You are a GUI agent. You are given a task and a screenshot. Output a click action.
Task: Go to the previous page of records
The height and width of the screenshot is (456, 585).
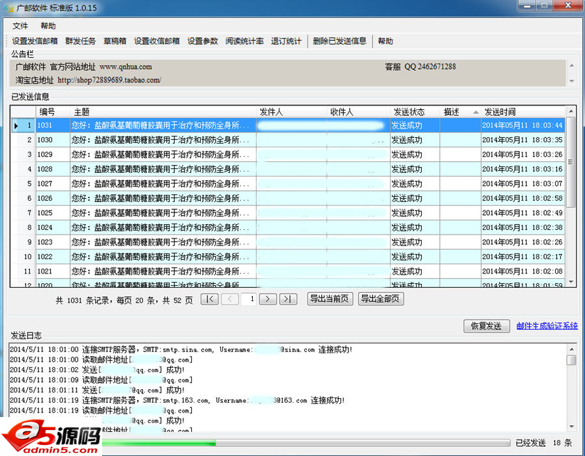point(229,299)
